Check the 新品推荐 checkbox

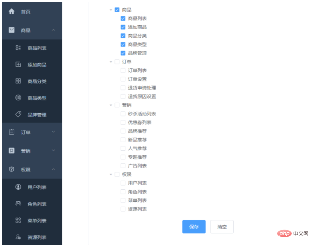pyautogui.click(x=123, y=140)
